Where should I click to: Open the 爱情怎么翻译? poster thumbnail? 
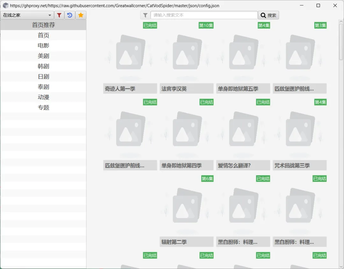click(243, 129)
